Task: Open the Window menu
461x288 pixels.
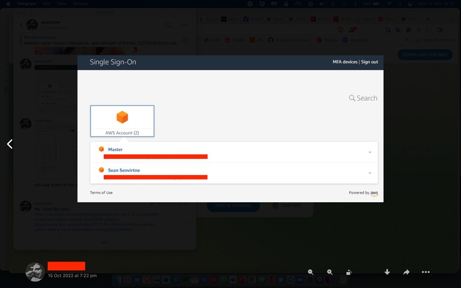Action: tap(80, 3)
